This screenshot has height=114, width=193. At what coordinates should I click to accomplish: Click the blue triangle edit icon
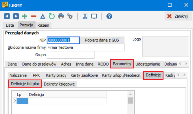click(43, 16)
